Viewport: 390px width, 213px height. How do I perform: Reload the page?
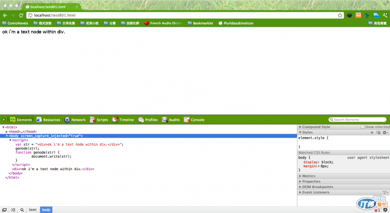pyautogui.click(x=21, y=16)
